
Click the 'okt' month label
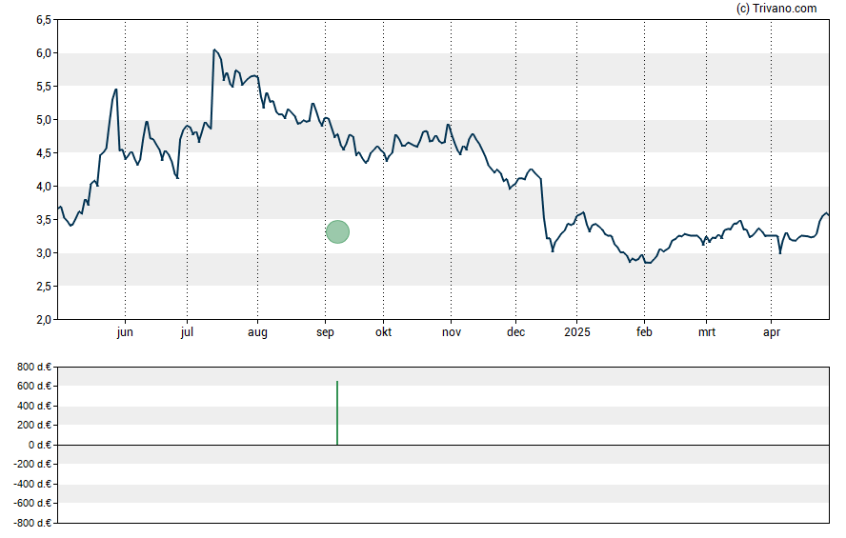click(x=384, y=332)
